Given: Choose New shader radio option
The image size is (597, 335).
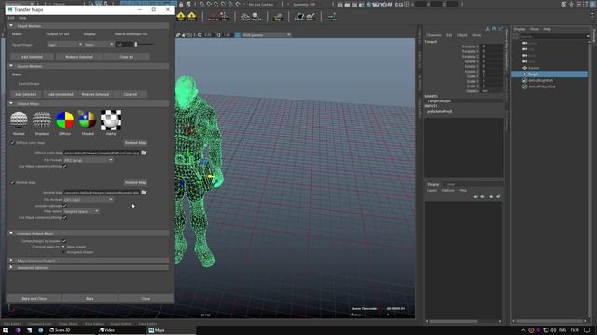Looking at the screenshot, I should (x=64, y=247).
